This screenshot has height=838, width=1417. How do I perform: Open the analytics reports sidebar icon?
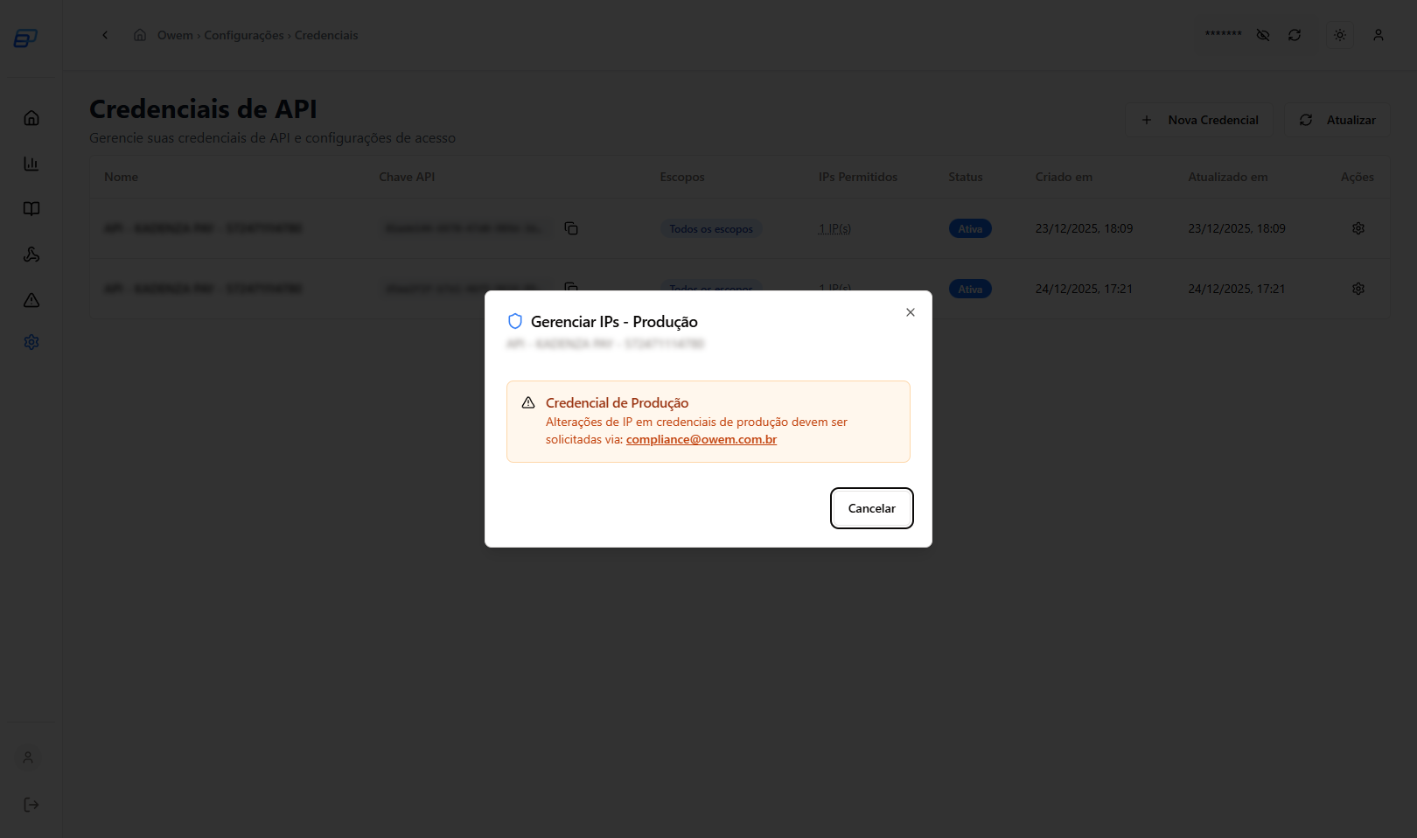point(31,164)
